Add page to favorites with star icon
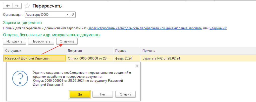The height and width of the screenshot is (102, 256). (27, 6)
